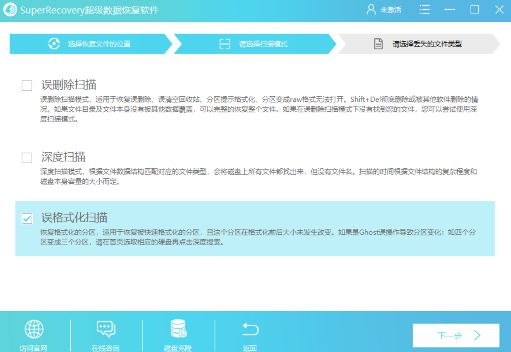Click the SuperRecovery logo icon
The image size is (511, 352).
point(10,10)
